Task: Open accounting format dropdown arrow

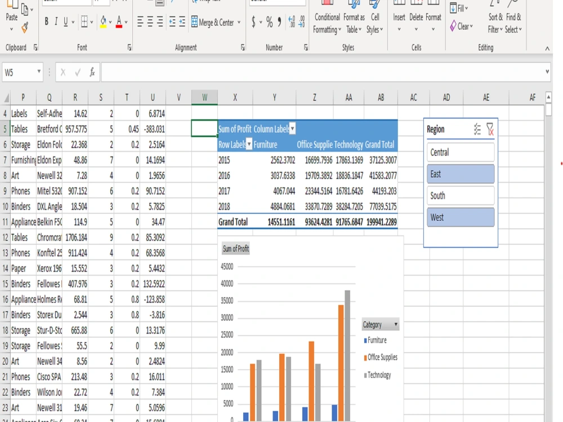Action: [x=261, y=23]
